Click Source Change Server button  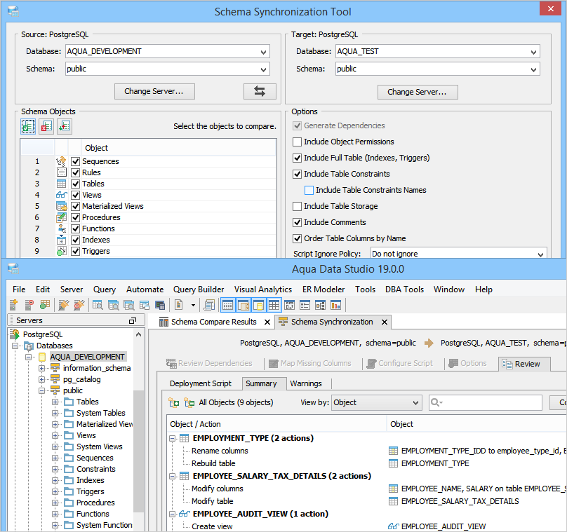pyautogui.click(x=154, y=91)
